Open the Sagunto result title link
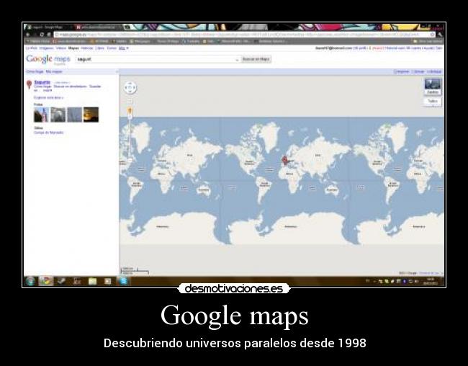Viewport: 468px width, 366px height. [42, 82]
